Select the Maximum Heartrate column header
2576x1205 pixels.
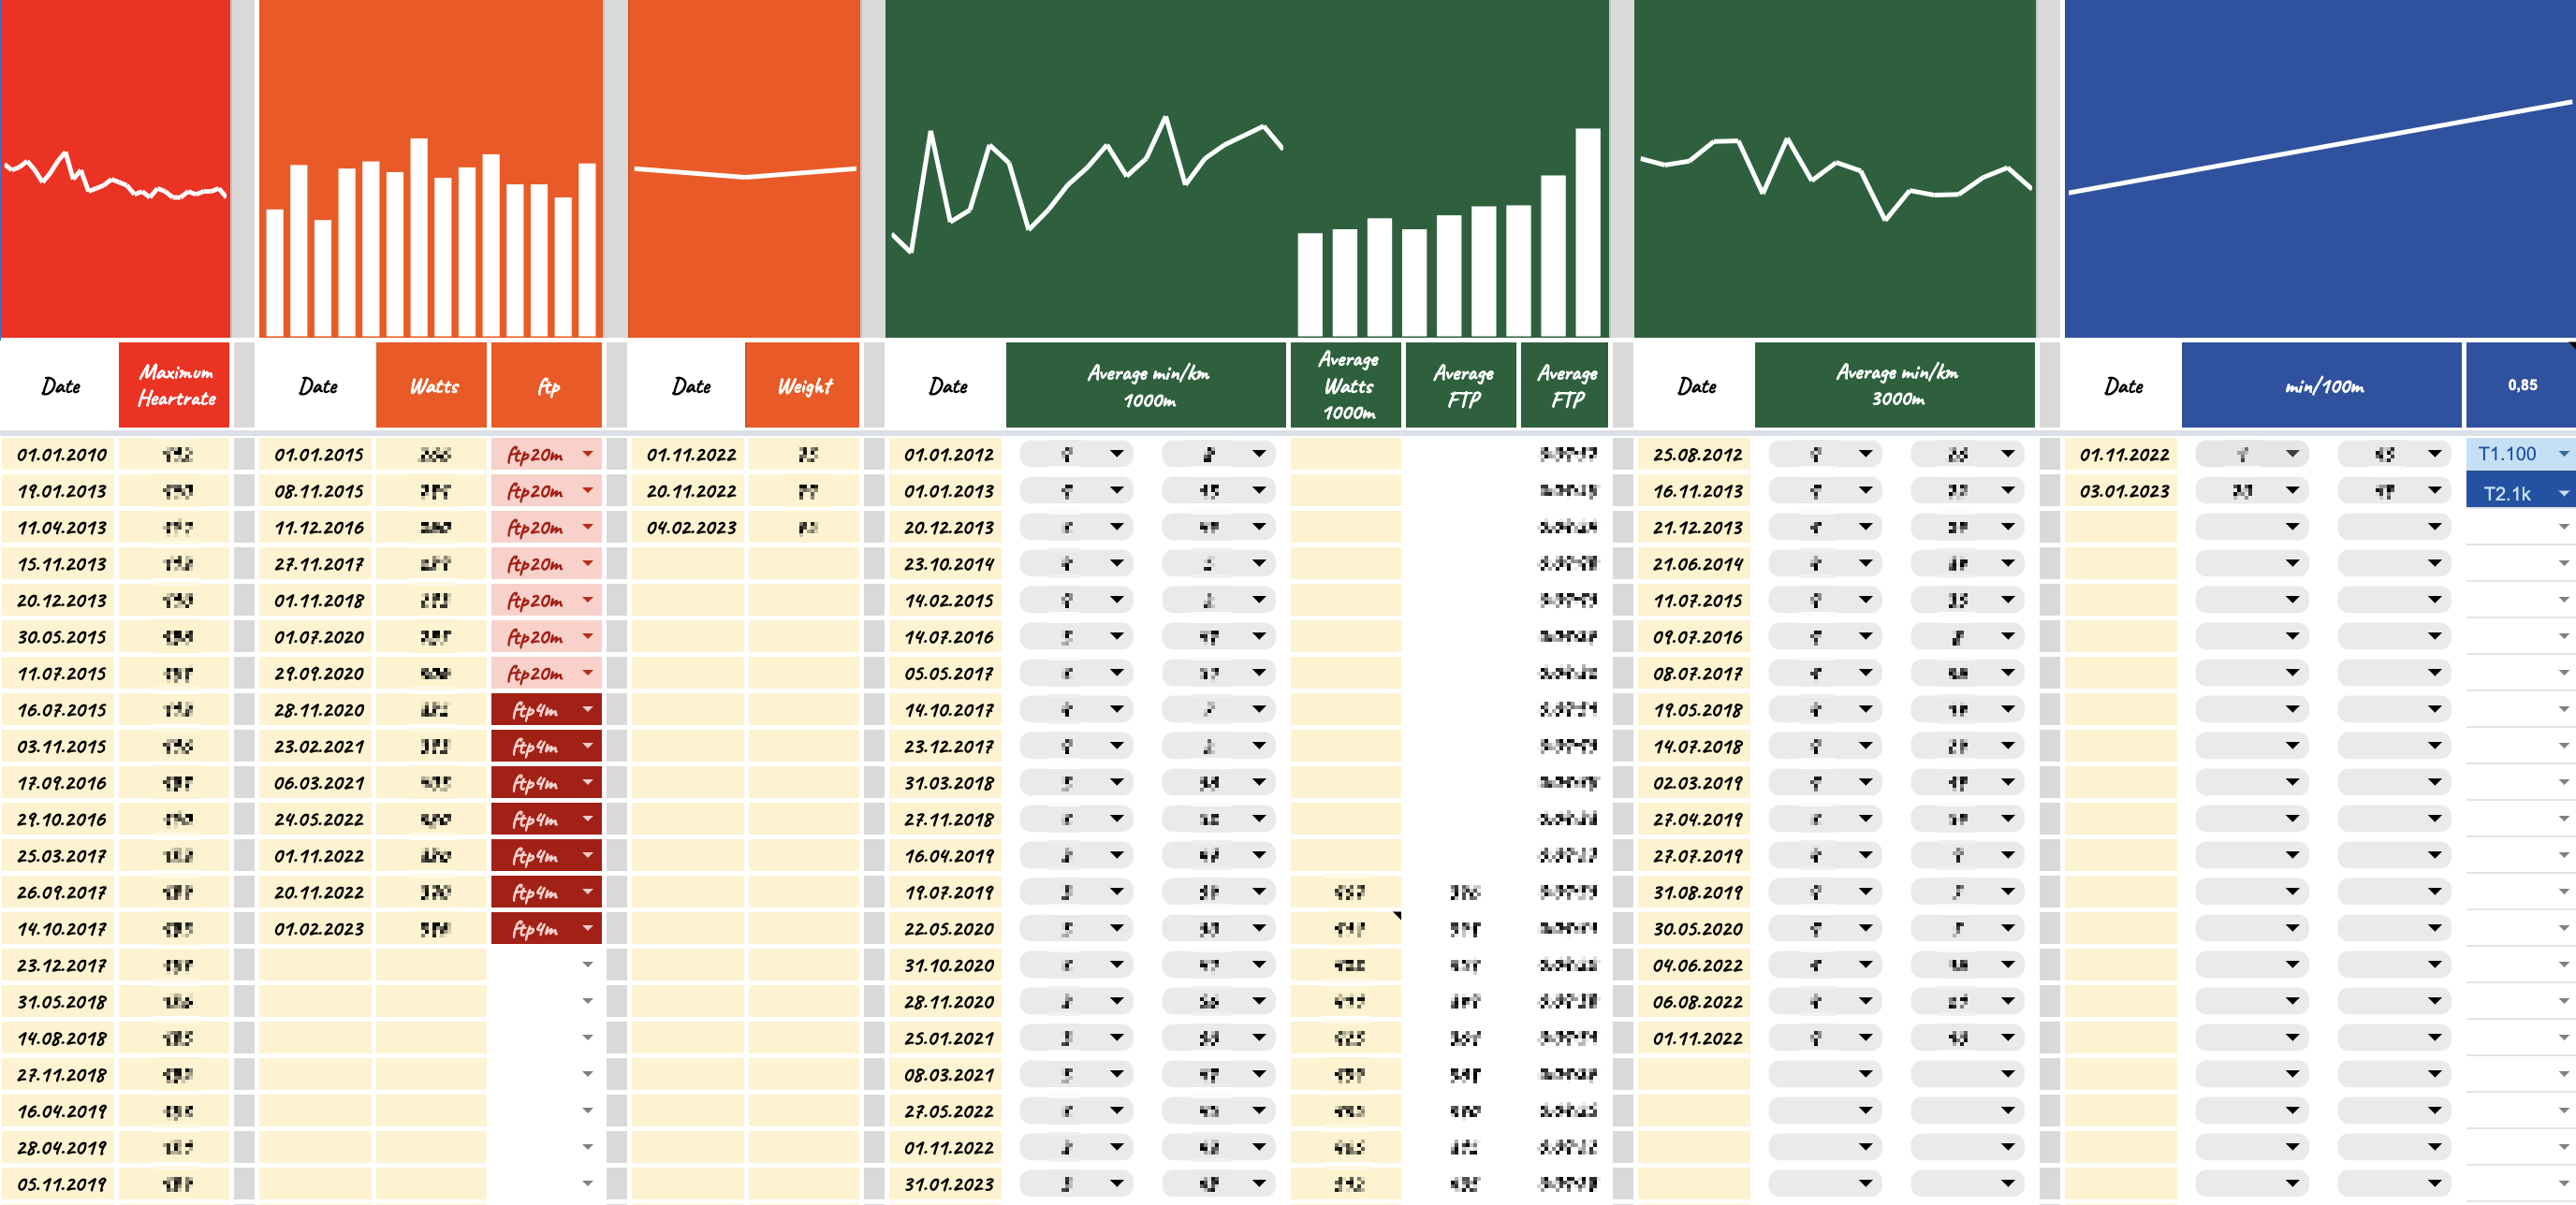click(x=175, y=385)
